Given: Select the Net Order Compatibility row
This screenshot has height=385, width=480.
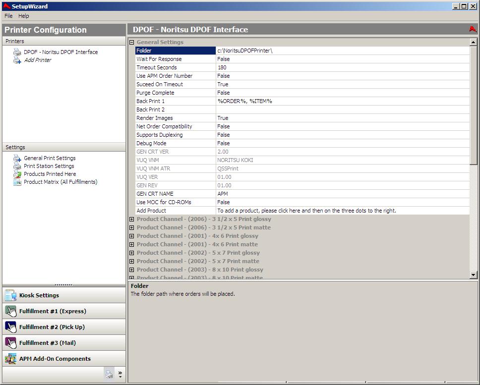Looking at the screenshot, I should (x=302, y=126).
